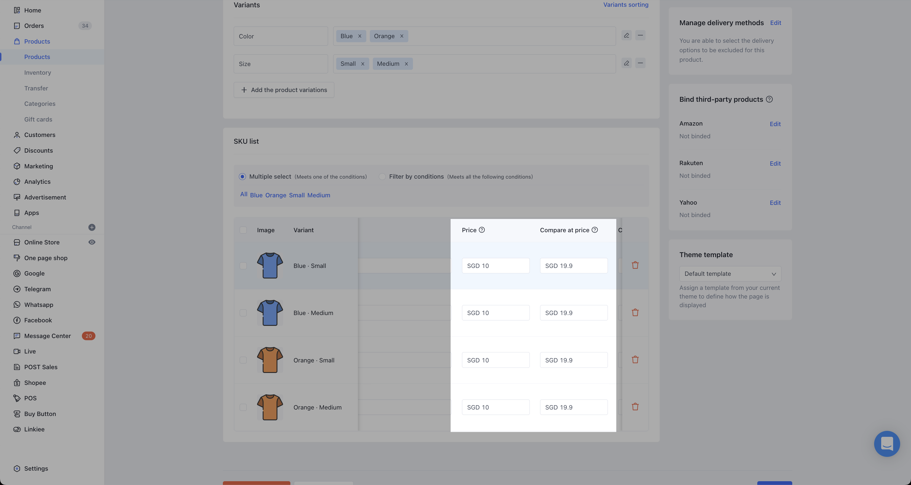Edit the Color variant option
Viewport: 911px width, 485px height.
[x=626, y=35]
